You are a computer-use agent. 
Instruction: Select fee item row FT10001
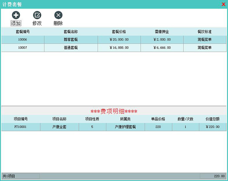point(20,127)
